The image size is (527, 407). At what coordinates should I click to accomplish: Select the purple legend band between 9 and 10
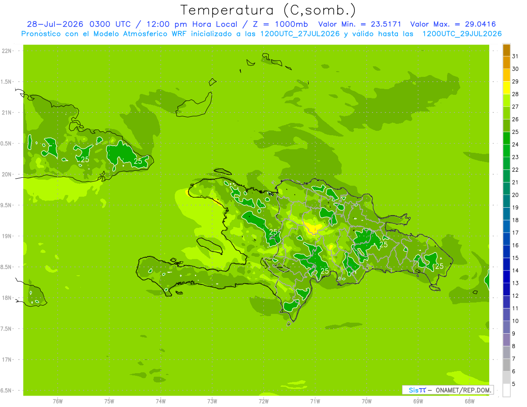pos(506,327)
